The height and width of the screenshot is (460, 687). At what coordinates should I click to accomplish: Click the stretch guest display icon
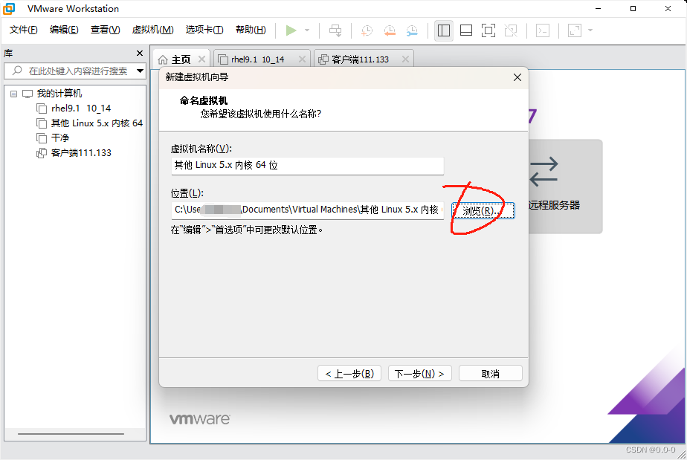(x=575, y=30)
